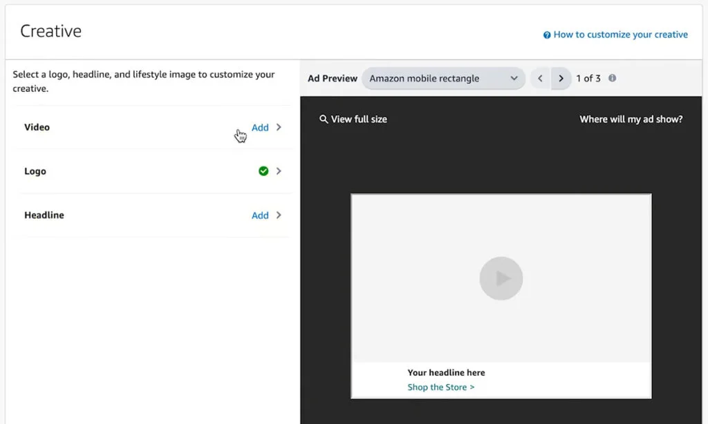Expand the Video section chevron
Image resolution: width=708 pixels, height=424 pixels.
click(279, 127)
